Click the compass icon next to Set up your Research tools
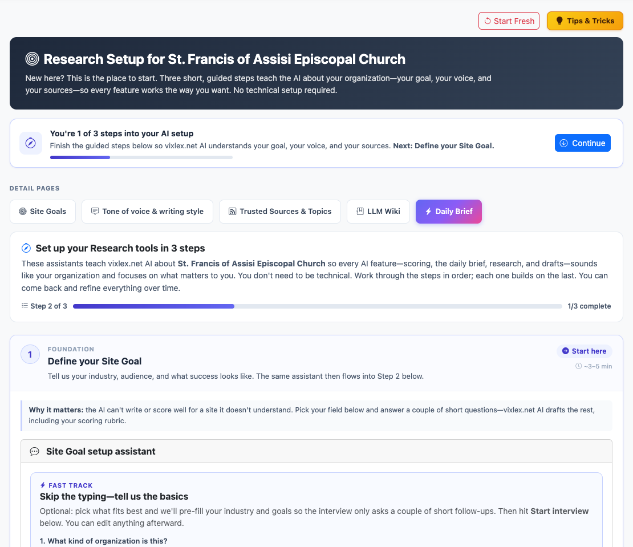Image resolution: width=633 pixels, height=547 pixels. 26,248
